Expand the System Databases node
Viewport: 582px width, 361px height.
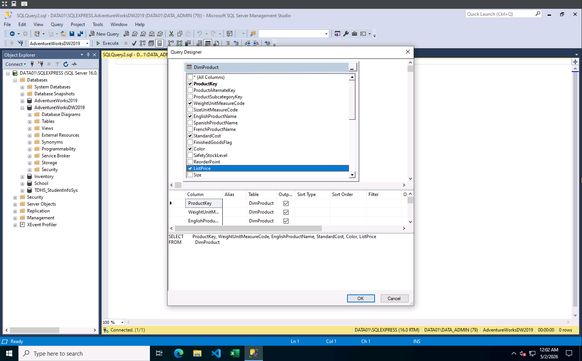click(22, 87)
